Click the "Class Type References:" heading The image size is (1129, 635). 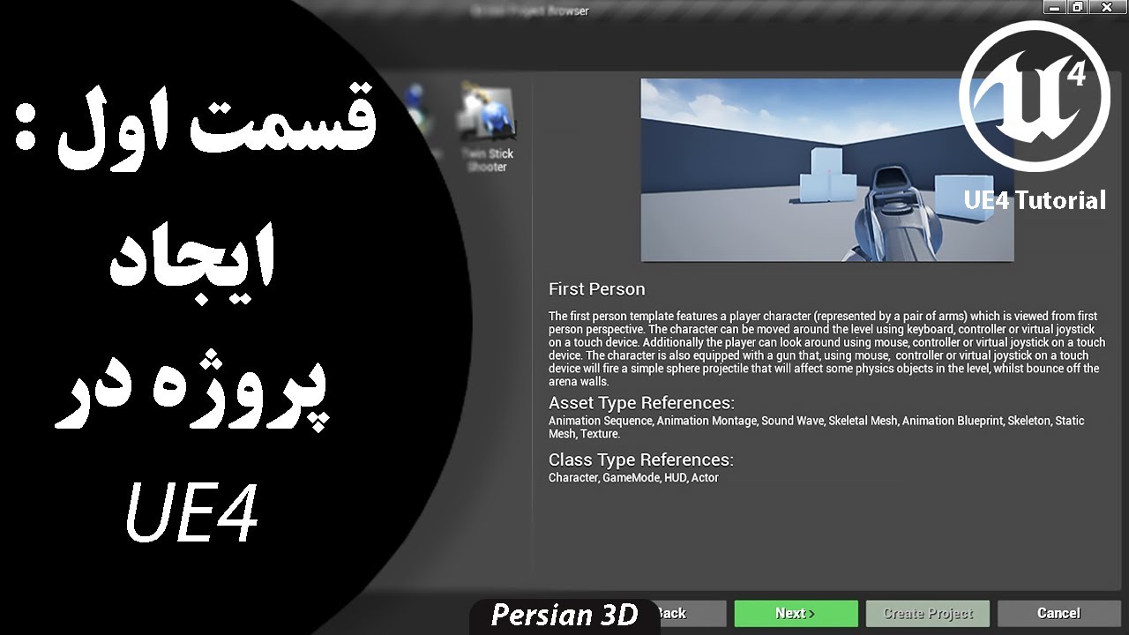coord(641,459)
